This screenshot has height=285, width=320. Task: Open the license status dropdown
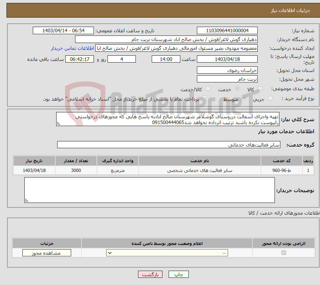[167, 253]
